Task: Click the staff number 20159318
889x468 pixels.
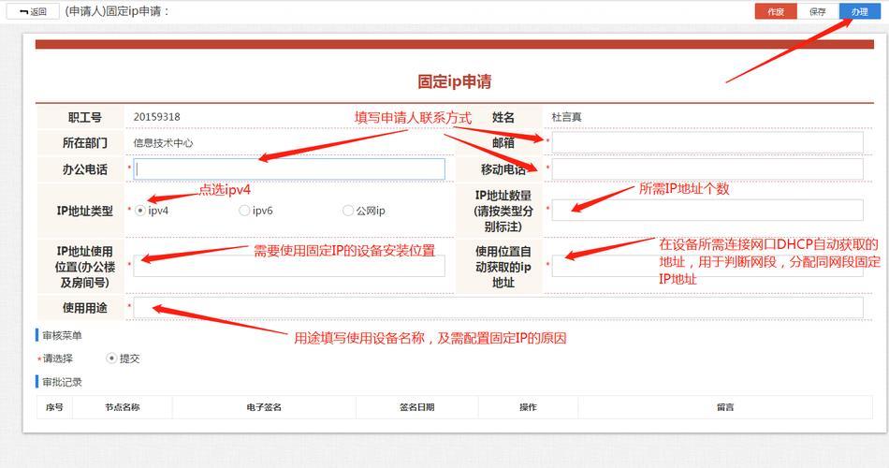Action: (x=156, y=117)
